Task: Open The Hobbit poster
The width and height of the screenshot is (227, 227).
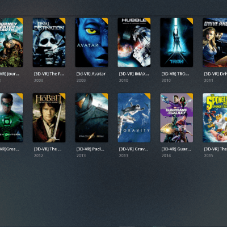Action: [x=49, y=117]
